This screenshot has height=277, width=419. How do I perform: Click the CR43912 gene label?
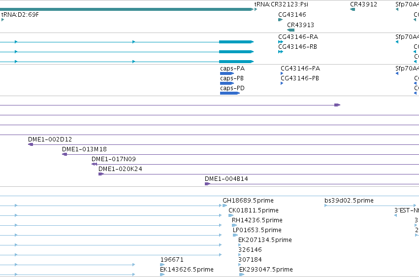pos(363,4)
